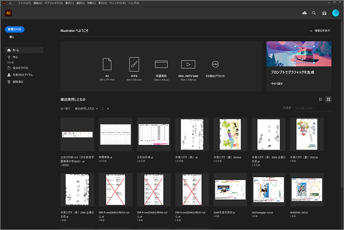Open the 効果(C) menu

tap(91, 3)
